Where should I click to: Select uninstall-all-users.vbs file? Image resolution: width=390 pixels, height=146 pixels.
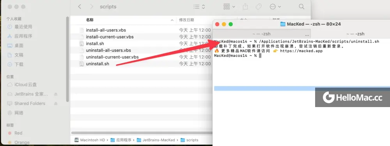[x=108, y=50]
